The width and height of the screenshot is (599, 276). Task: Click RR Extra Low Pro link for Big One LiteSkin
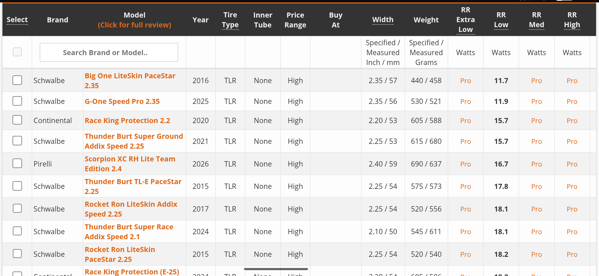[x=466, y=81]
